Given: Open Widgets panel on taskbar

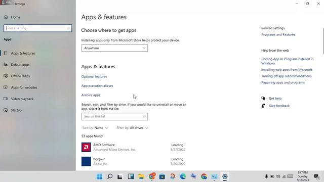Looking at the screenshot, I should coord(131,176).
